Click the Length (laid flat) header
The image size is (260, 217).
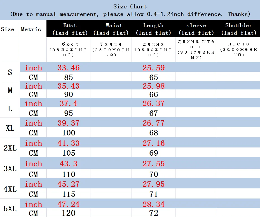coord(153,29)
